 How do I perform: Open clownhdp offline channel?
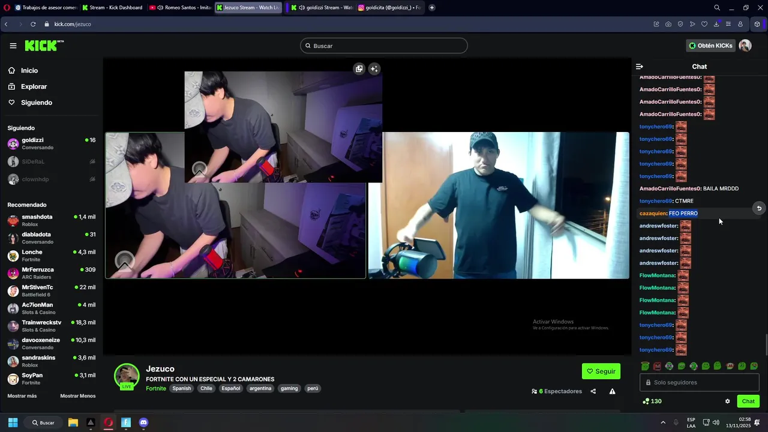pyautogui.click(x=52, y=179)
